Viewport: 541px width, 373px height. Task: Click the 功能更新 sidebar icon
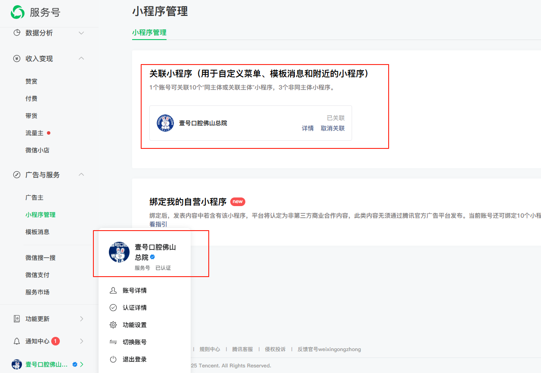(x=17, y=319)
